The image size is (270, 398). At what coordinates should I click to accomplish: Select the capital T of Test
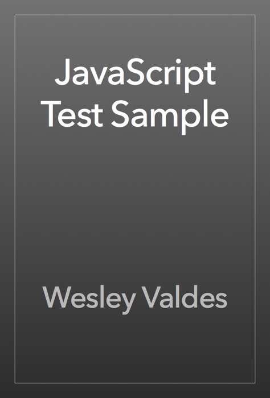coord(51,114)
